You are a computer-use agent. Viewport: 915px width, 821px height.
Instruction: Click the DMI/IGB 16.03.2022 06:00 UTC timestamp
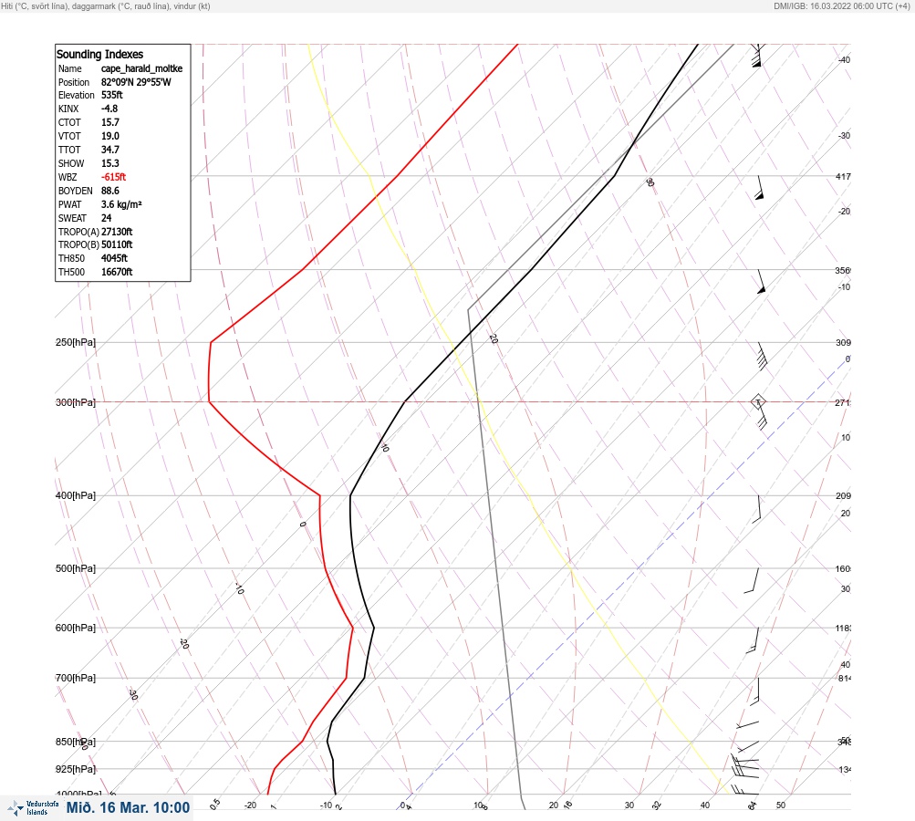tap(841, 6)
